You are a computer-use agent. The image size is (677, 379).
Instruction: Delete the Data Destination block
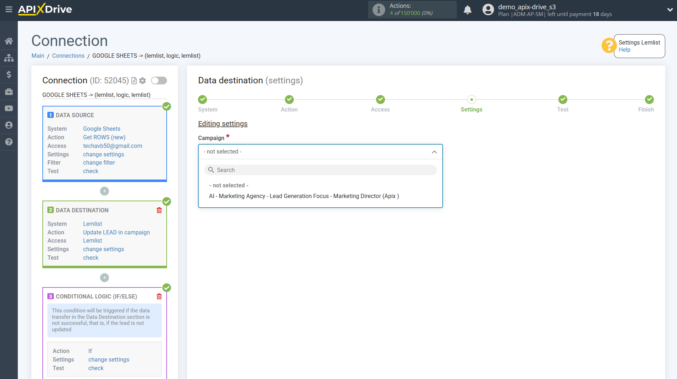point(159,210)
